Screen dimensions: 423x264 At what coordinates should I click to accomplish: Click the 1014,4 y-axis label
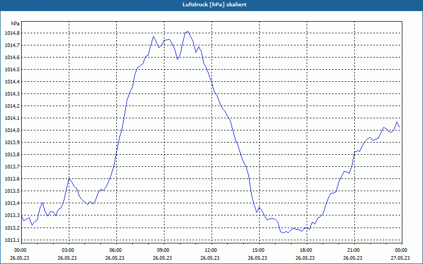pyautogui.click(x=12, y=82)
